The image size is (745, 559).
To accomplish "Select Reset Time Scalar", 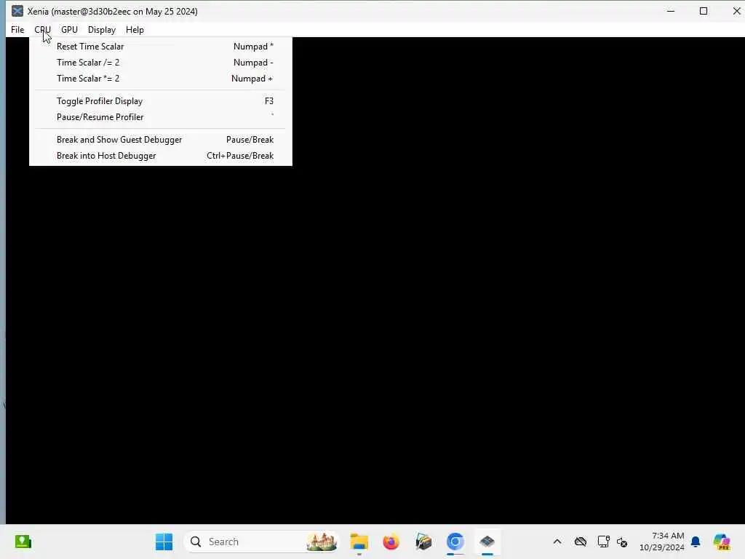I will [x=161, y=47].
